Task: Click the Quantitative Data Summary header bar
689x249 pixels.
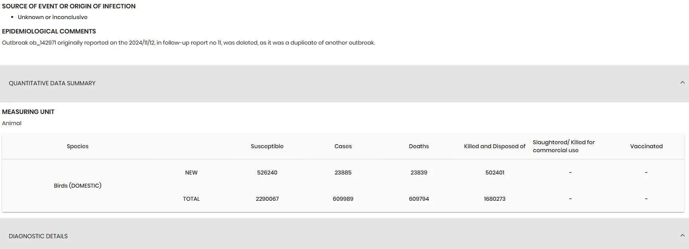Action: [x=344, y=83]
